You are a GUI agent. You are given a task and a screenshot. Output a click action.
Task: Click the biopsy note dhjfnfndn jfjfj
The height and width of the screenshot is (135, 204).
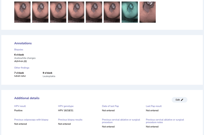(20, 61)
